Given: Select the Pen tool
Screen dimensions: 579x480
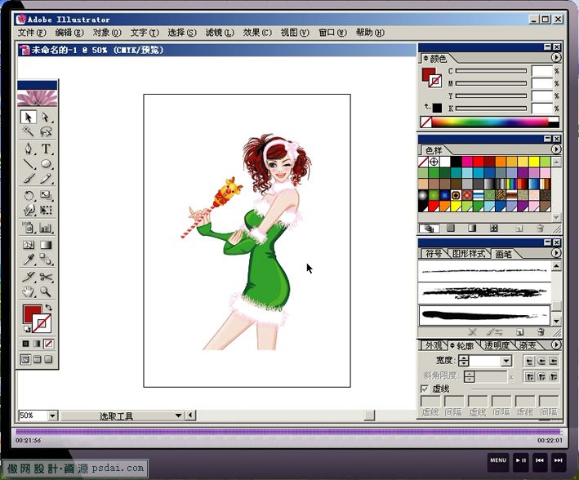Looking at the screenshot, I should [28, 149].
